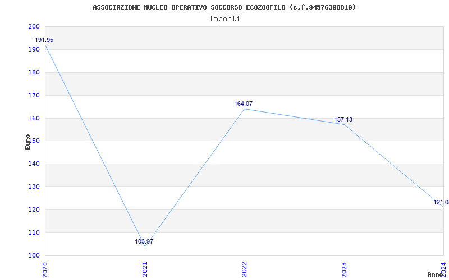The width and height of the screenshot is (449, 280).
Task: Click the 120 y-axis tick label
Action: tap(34, 209)
